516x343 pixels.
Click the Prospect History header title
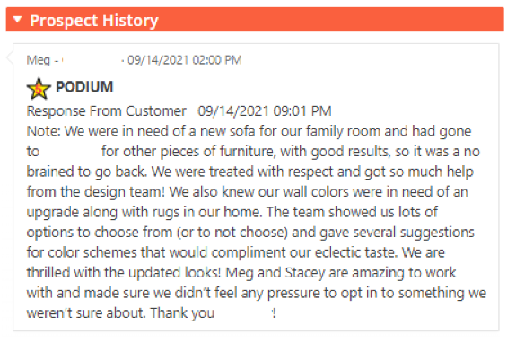pos(94,21)
